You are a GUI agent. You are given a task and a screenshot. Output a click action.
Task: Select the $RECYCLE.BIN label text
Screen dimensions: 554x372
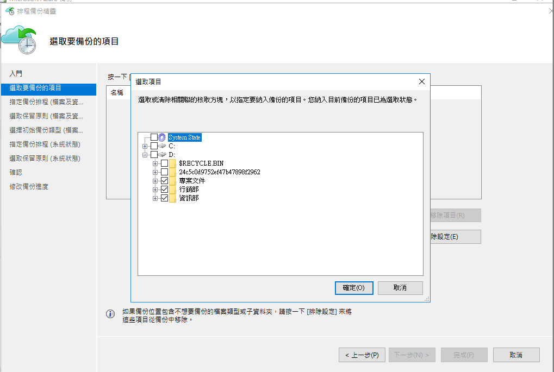tap(201, 163)
